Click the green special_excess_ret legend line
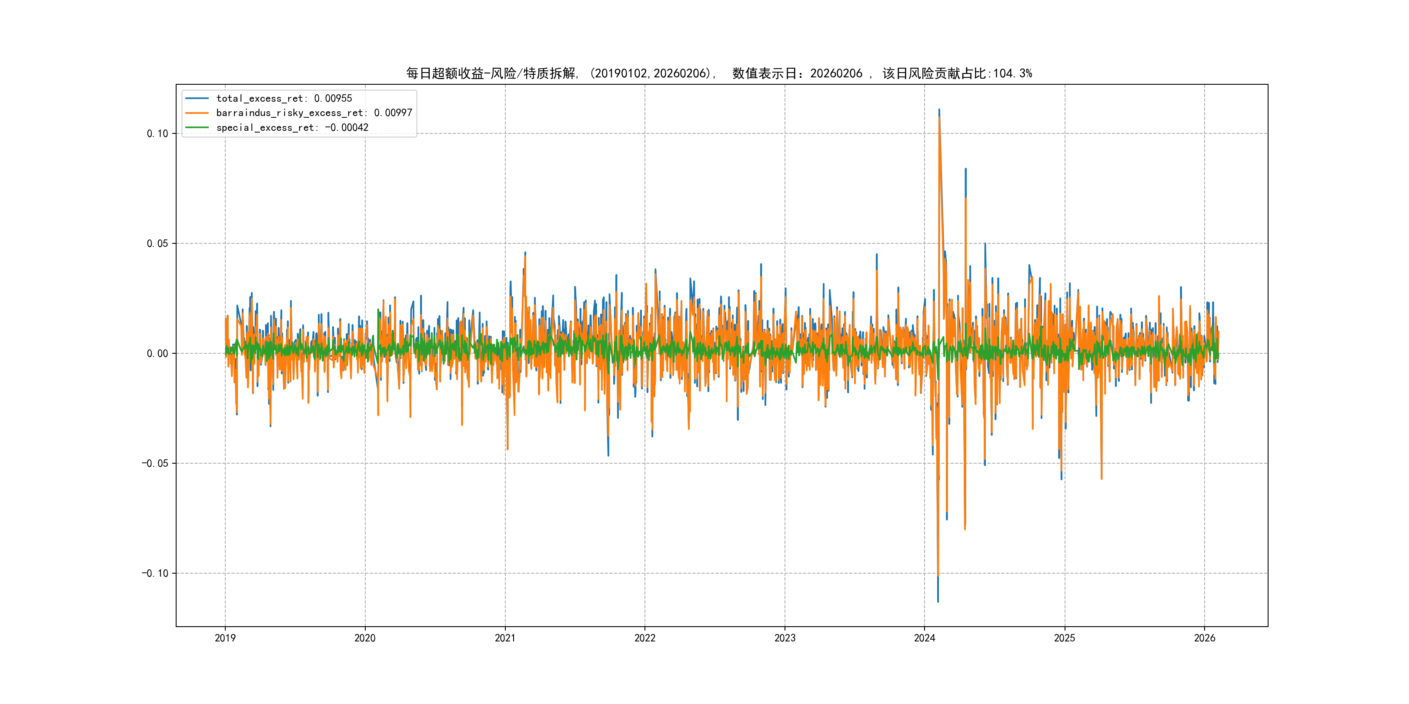The height and width of the screenshot is (704, 1409). pos(197,127)
